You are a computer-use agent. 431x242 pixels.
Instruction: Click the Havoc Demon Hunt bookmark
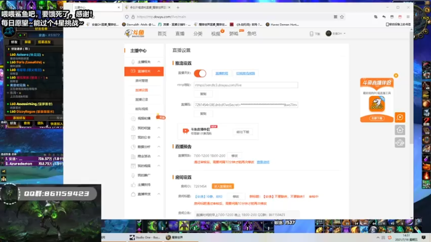[282, 24]
